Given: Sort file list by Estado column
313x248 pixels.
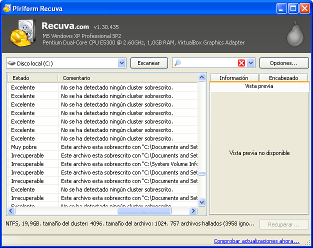Looking at the screenshot, I should [x=32, y=78].
